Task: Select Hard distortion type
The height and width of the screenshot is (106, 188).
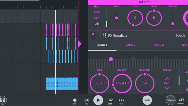Action: point(97,6)
